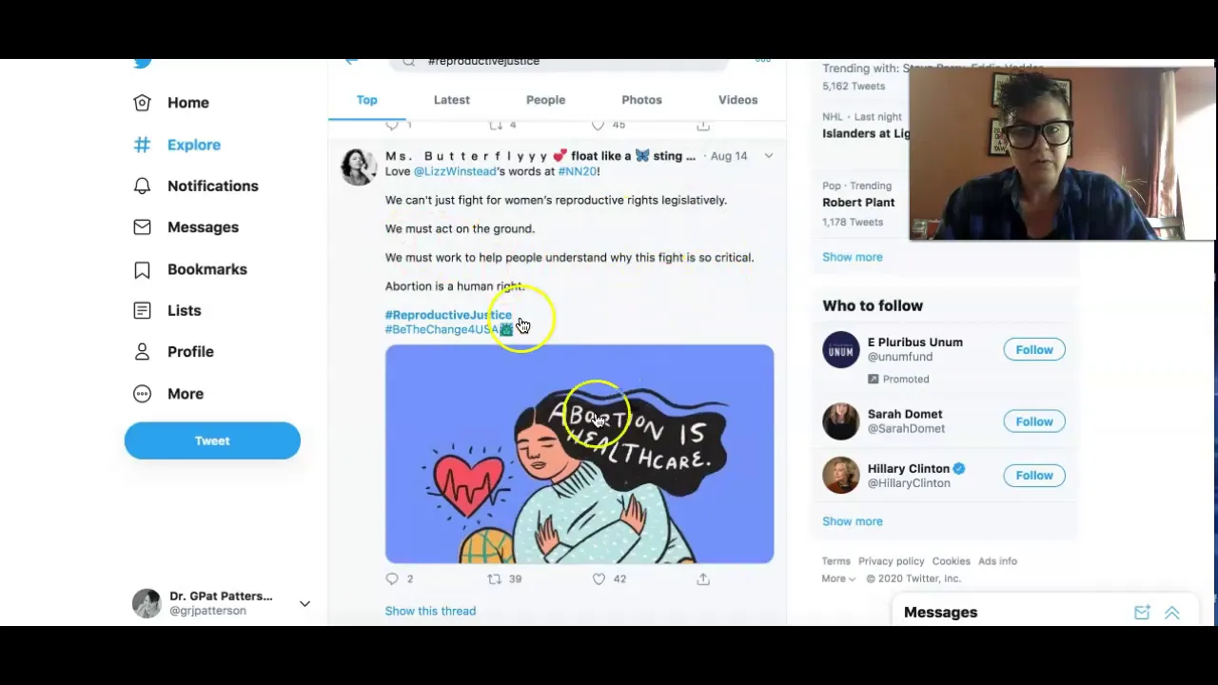Click the Bookmarks ribbon icon

(142, 269)
